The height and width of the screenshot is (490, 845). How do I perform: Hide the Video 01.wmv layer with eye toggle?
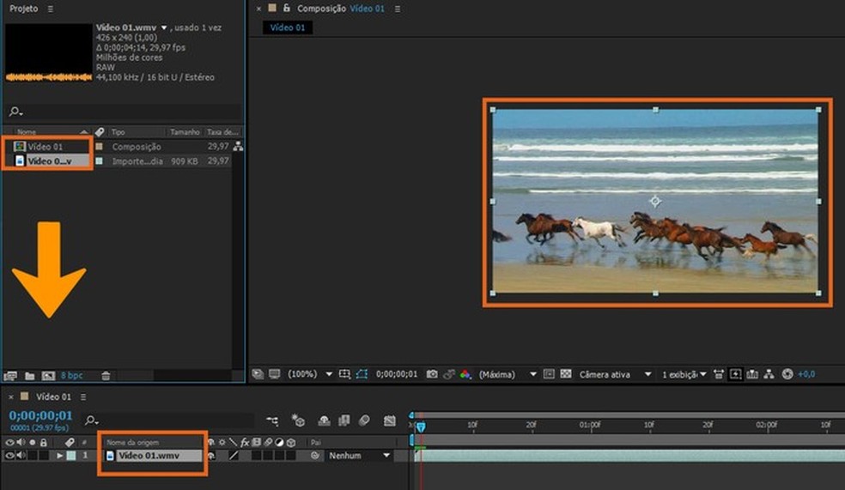10,456
